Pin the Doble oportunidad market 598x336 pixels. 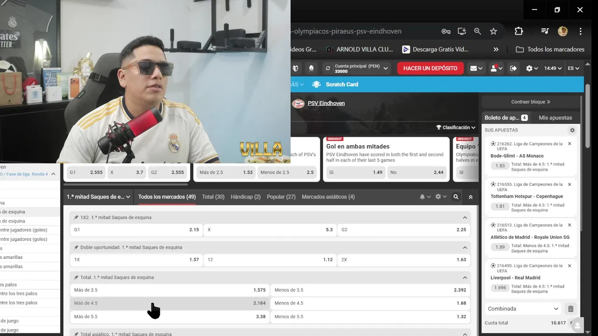(76, 247)
